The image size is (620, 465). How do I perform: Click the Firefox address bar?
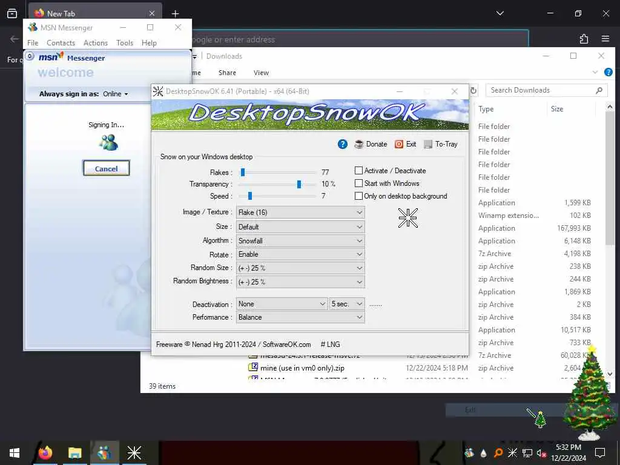pyautogui.click(x=360, y=39)
